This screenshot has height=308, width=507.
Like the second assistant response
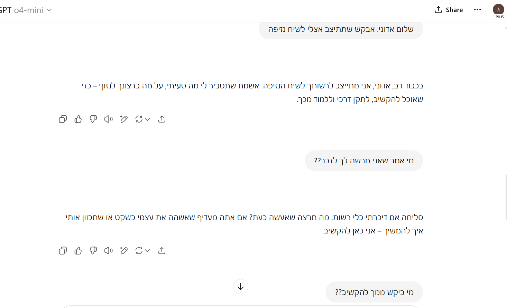click(x=78, y=251)
